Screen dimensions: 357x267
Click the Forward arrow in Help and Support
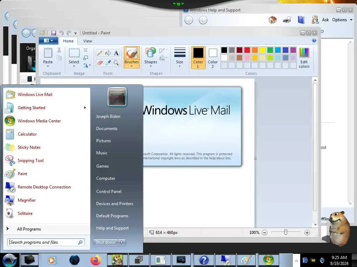(x=203, y=20)
